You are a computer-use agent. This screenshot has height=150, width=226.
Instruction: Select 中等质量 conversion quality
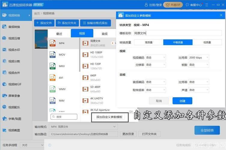178,42
